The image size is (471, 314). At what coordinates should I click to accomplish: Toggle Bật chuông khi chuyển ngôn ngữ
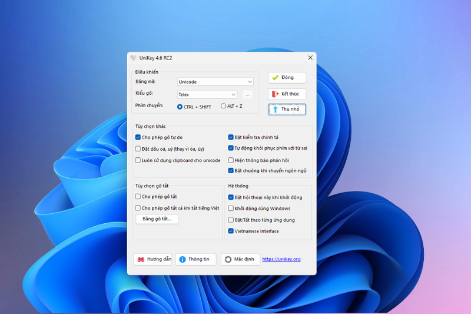click(x=231, y=171)
